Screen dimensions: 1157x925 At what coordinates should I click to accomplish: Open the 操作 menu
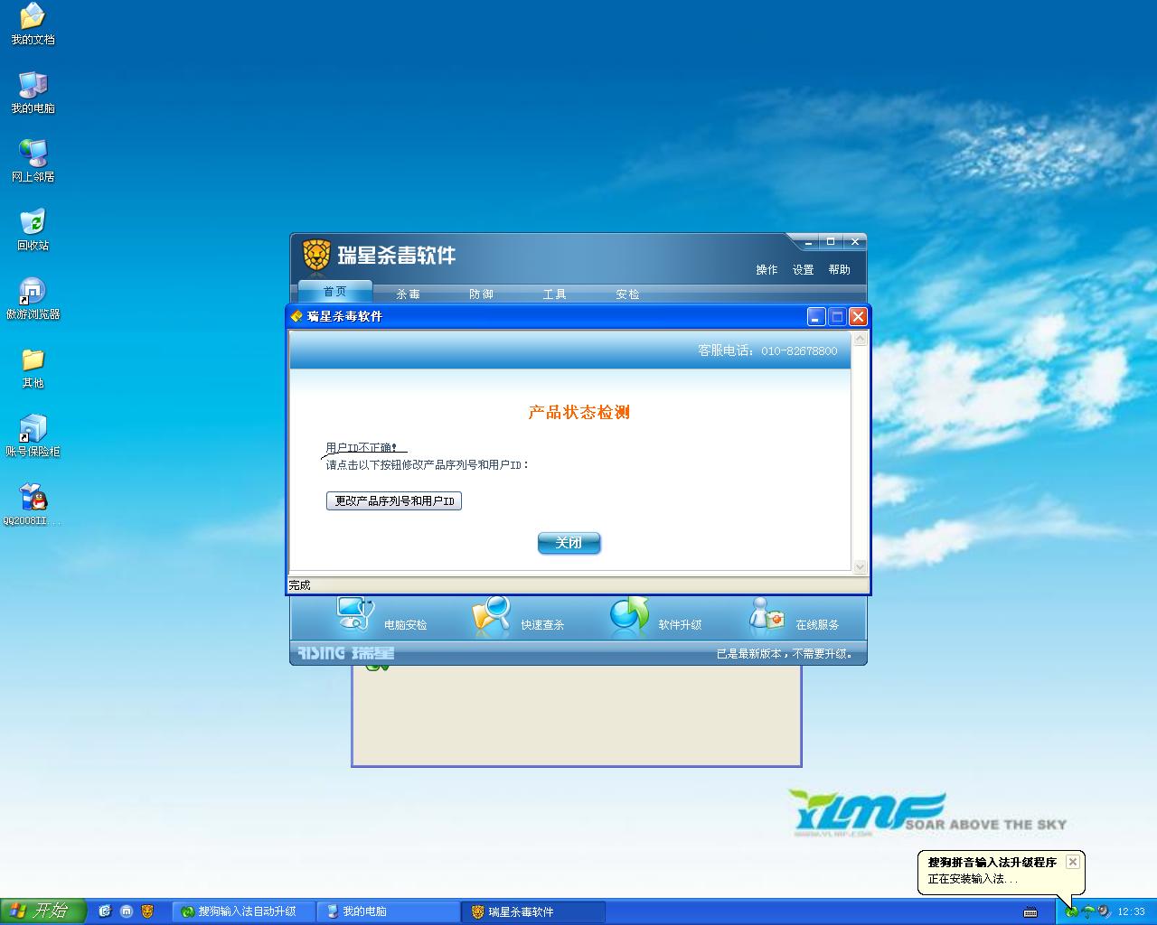click(x=767, y=270)
